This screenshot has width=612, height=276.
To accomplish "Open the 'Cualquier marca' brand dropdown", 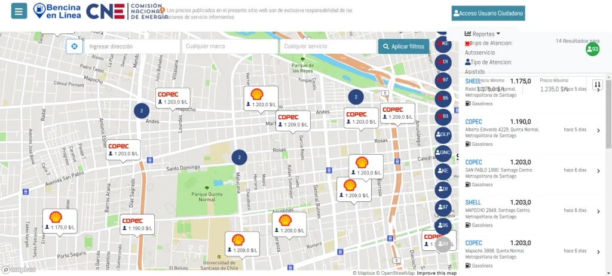I will 229,47.
